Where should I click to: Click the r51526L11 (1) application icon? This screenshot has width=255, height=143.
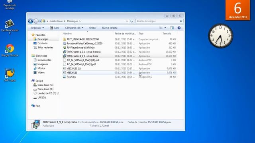(x=65, y=68)
